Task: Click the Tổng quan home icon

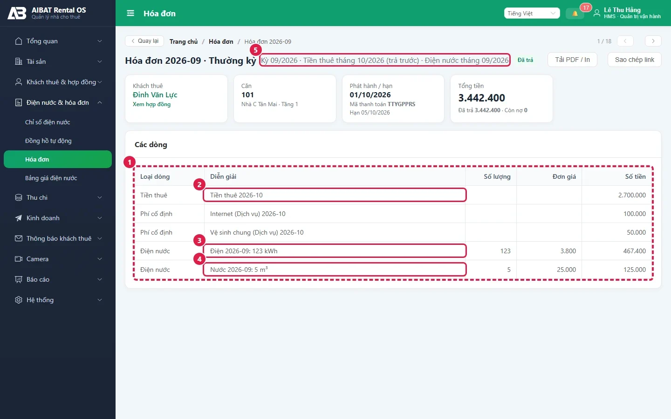Action: tap(19, 41)
